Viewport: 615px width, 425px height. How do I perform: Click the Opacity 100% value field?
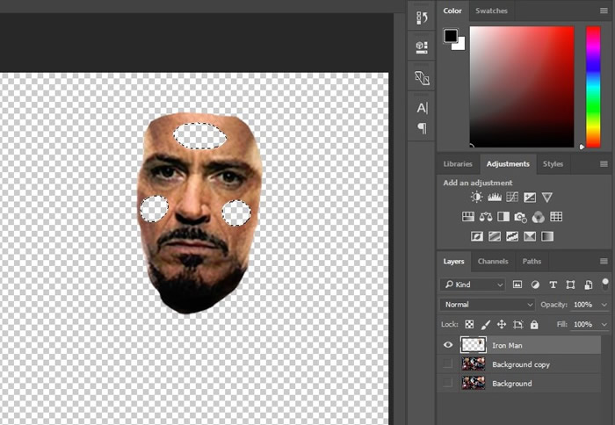[582, 305]
